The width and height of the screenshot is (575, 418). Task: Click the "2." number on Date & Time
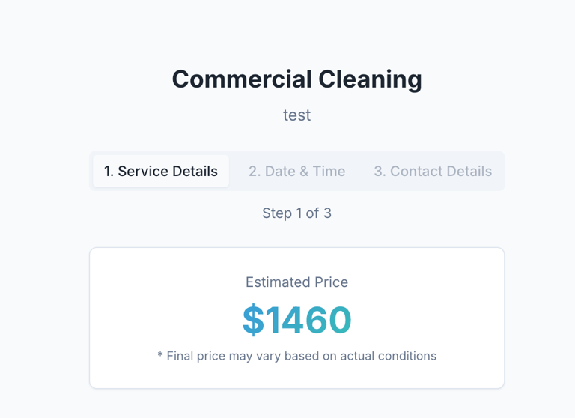[x=255, y=172]
